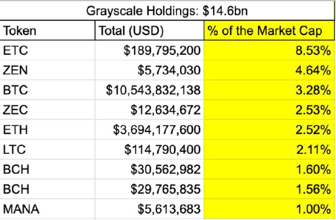Click the ZEN token cell
The width and height of the screenshot is (336, 220).
pos(47,70)
